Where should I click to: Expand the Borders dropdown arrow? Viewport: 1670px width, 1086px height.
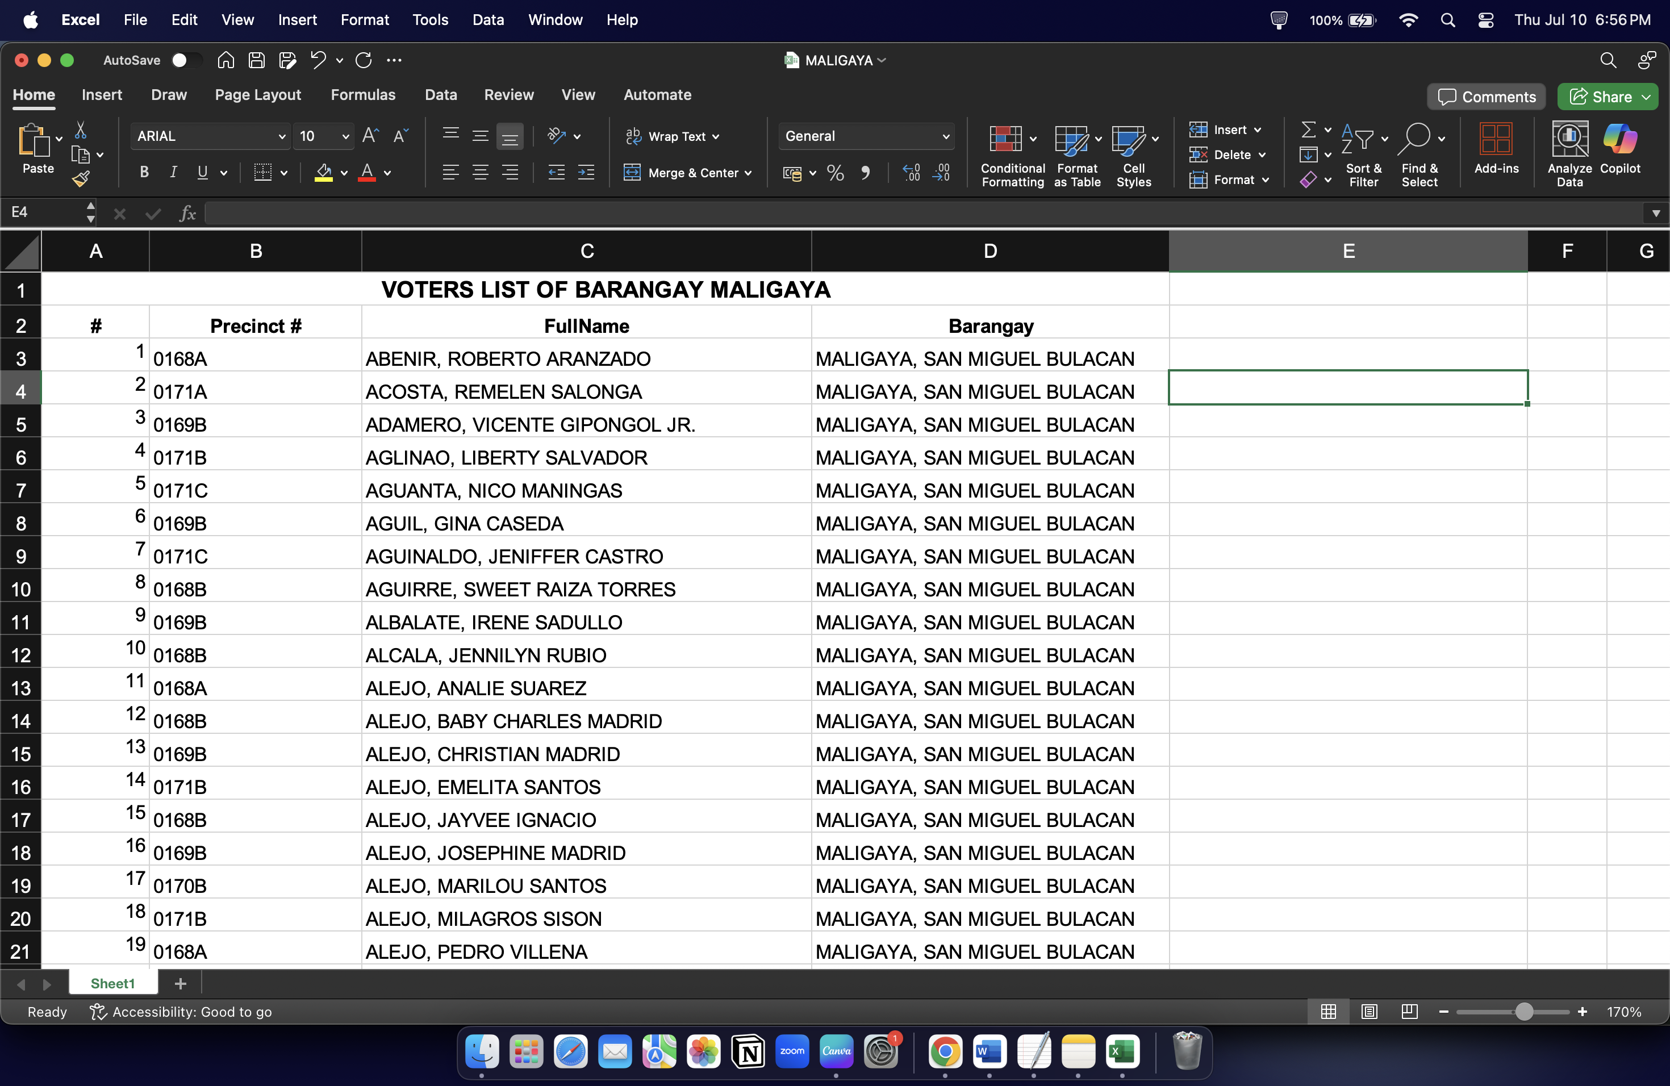point(283,173)
